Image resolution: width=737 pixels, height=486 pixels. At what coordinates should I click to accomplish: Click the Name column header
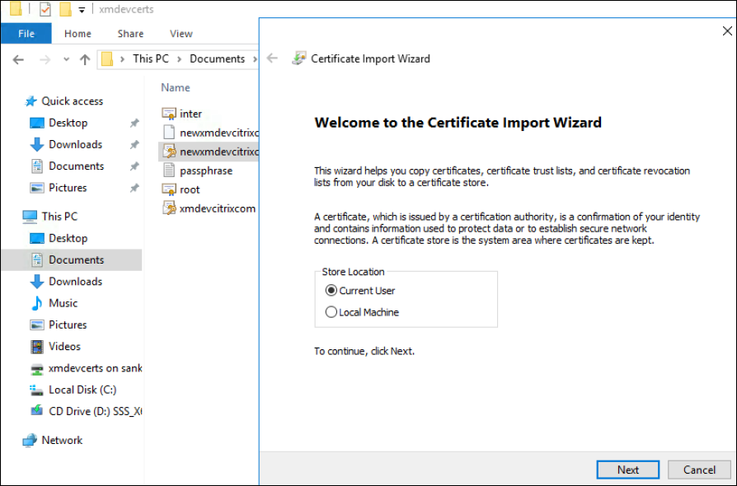pyautogui.click(x=176, y=87)
